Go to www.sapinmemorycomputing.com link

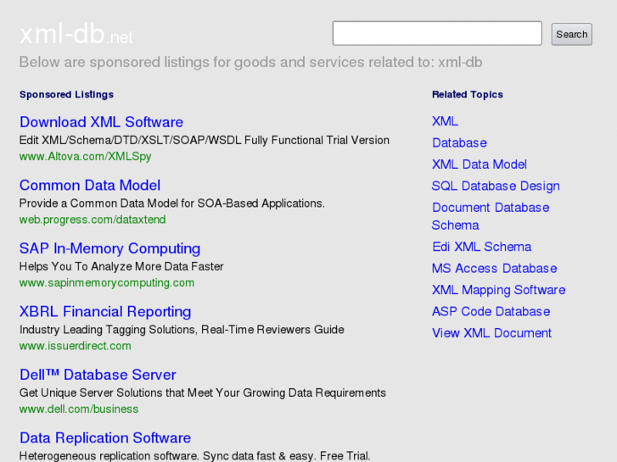coord(107,282)
